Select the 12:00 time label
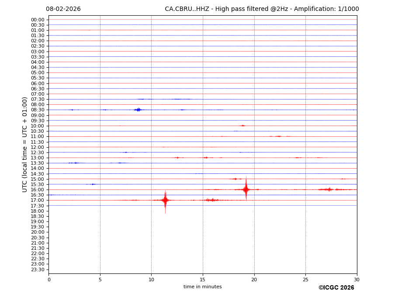Screen dimensions: 405x304 coord(38,147)
